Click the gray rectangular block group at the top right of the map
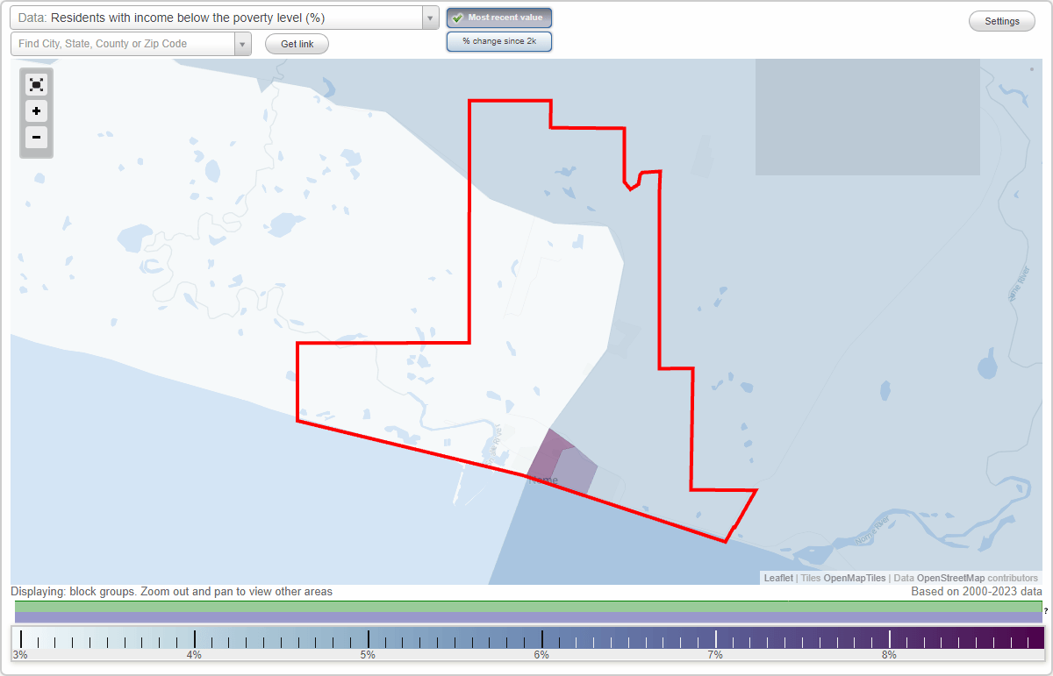Image resolution: width=1053 pixels, height=676 pixels. click(x=867, y=117)
